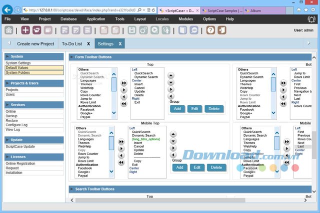This screenshot has height=213, width=320.
Task: Open the Database menu
Action: click(68, 19)
